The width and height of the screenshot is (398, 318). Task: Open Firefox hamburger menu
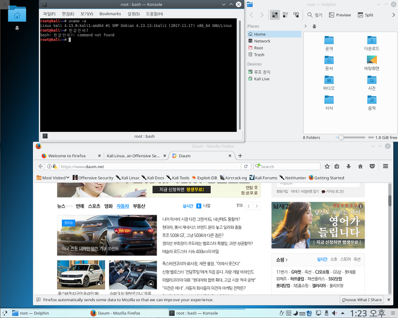point(385,166)
